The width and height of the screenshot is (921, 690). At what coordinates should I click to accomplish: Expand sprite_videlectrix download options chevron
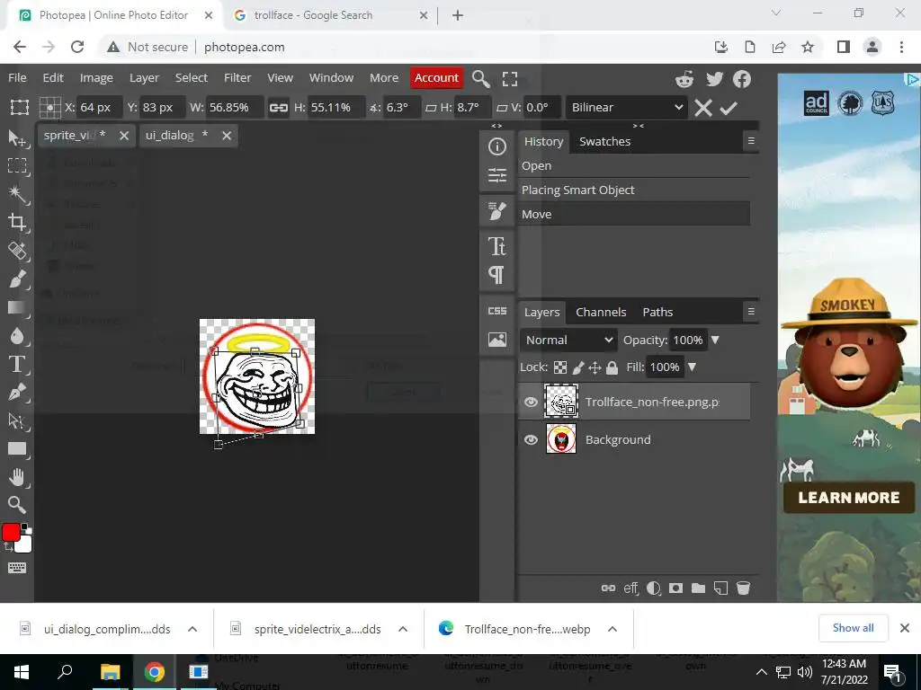(x=403, y=629)
